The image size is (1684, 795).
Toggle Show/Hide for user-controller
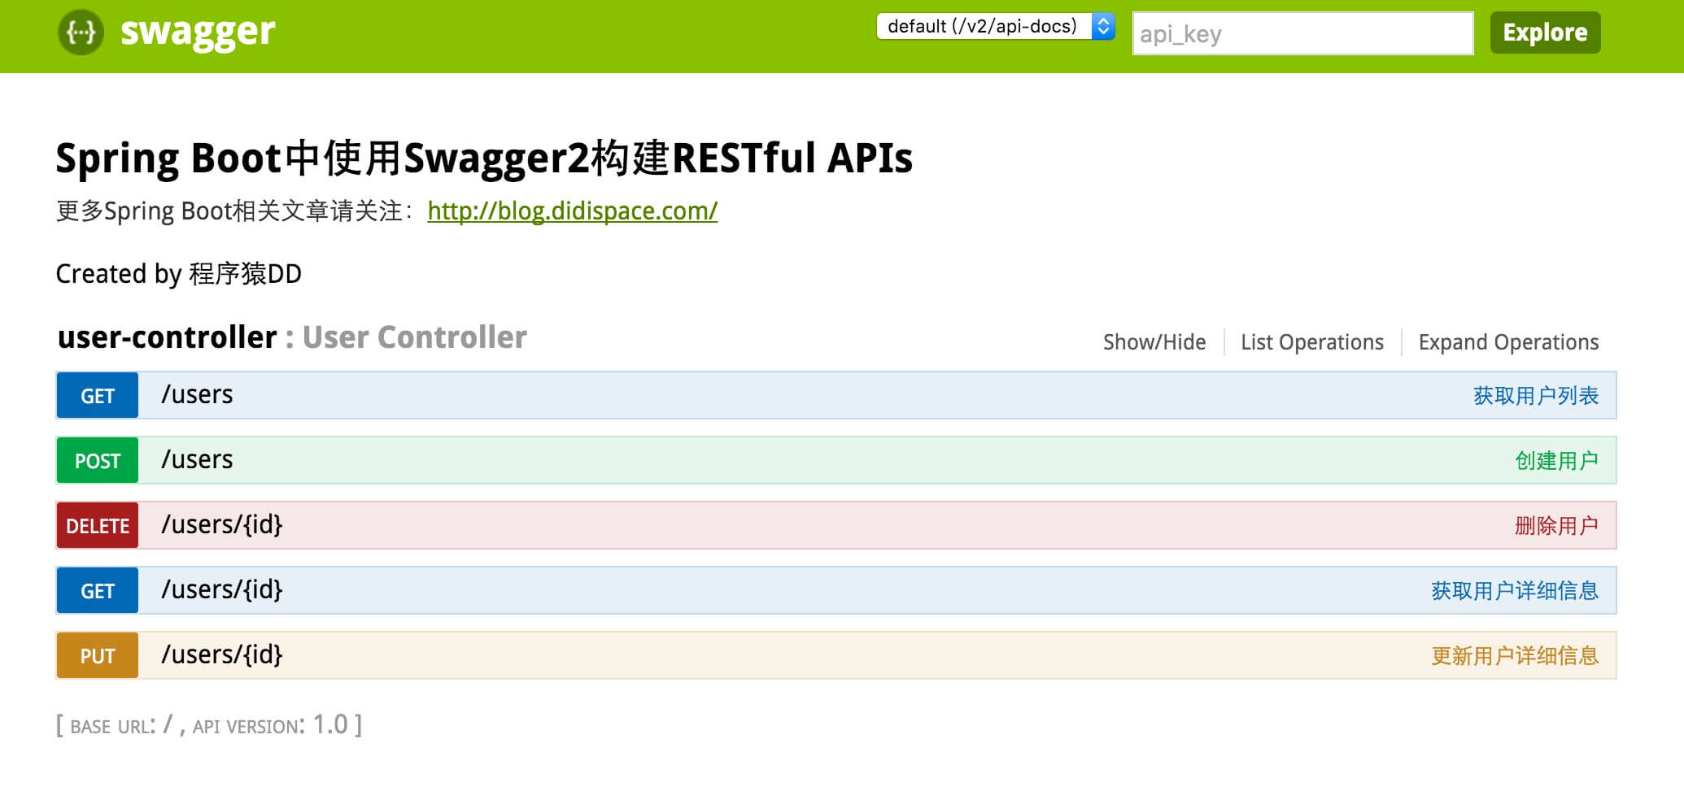click(1154, 342)
